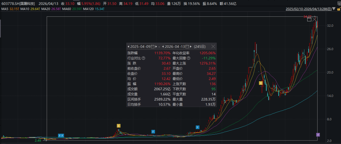The image size is (341, 144).
Task: Click stock code 603778.SH[国晟科技]
Action: 19,3
